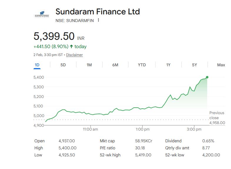Switch to the 5D time range tab
231x169 pixels.
click(x=63, y=65)
